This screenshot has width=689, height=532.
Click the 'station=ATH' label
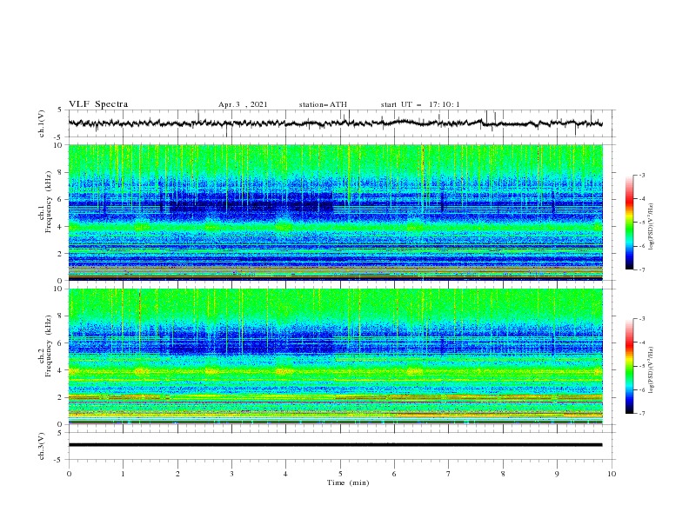[x=323, y=104]
